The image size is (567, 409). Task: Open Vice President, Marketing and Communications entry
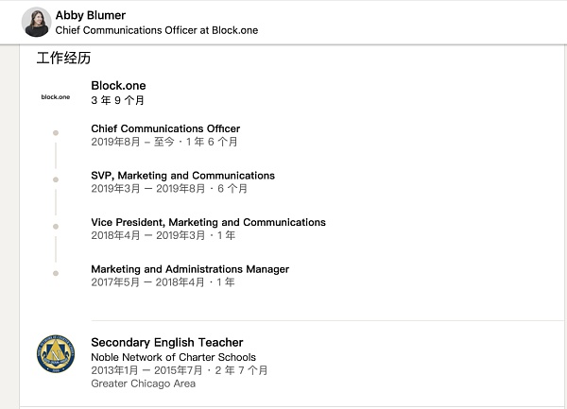coord(208,223)
